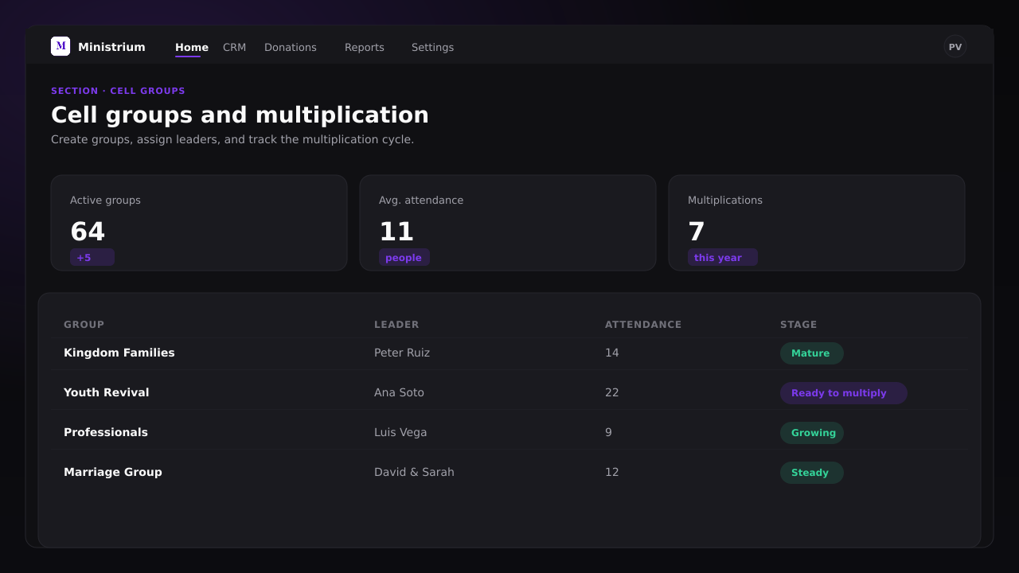Click the +5 badge

pos(92,257)
